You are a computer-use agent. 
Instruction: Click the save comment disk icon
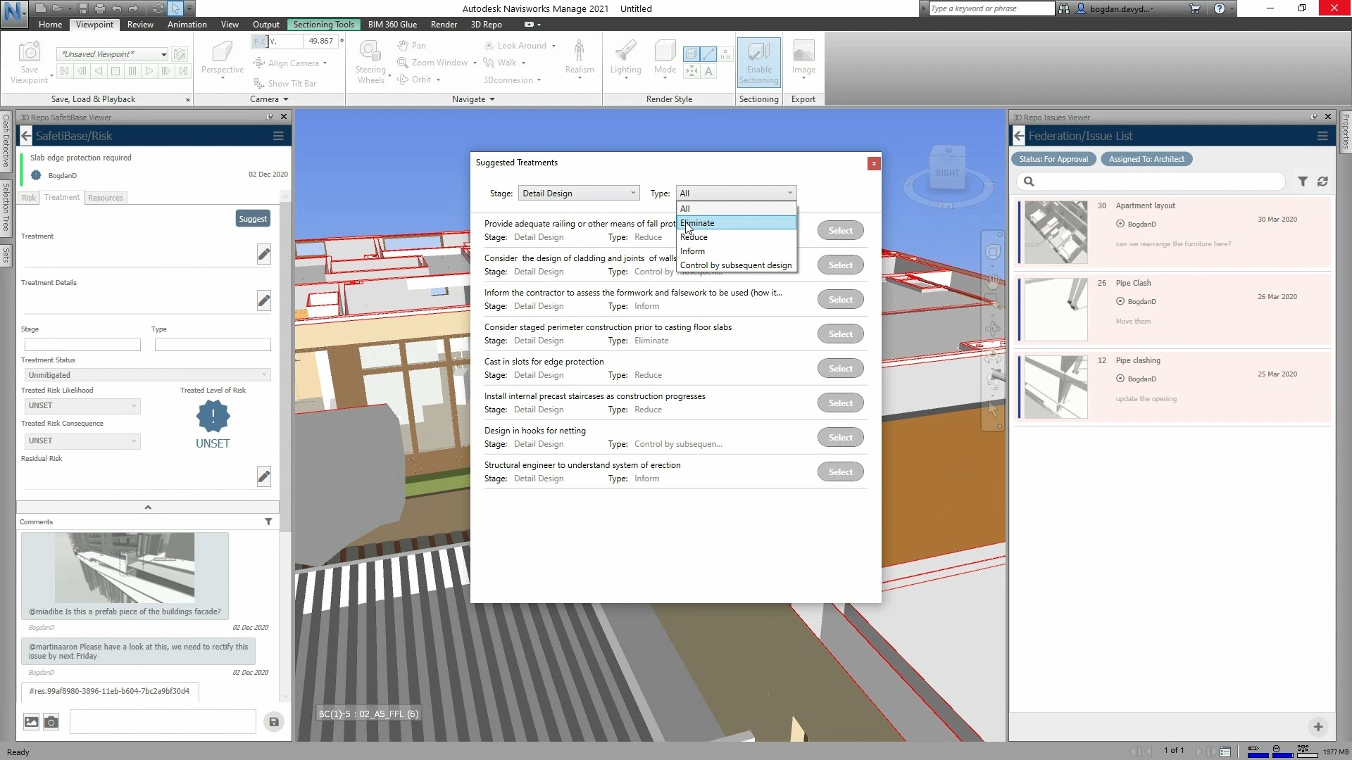tap(274, 721)
